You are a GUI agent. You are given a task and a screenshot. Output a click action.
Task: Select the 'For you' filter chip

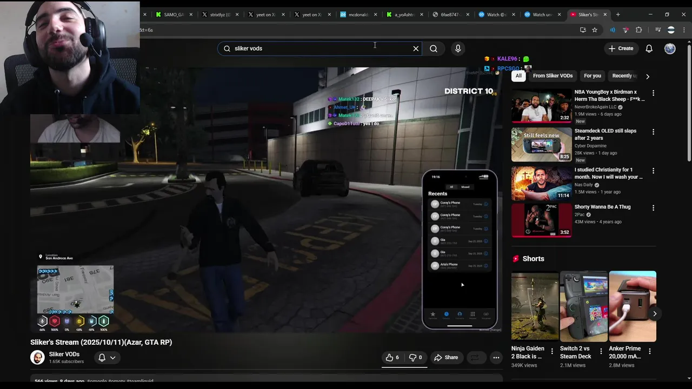tap(592, 76)
